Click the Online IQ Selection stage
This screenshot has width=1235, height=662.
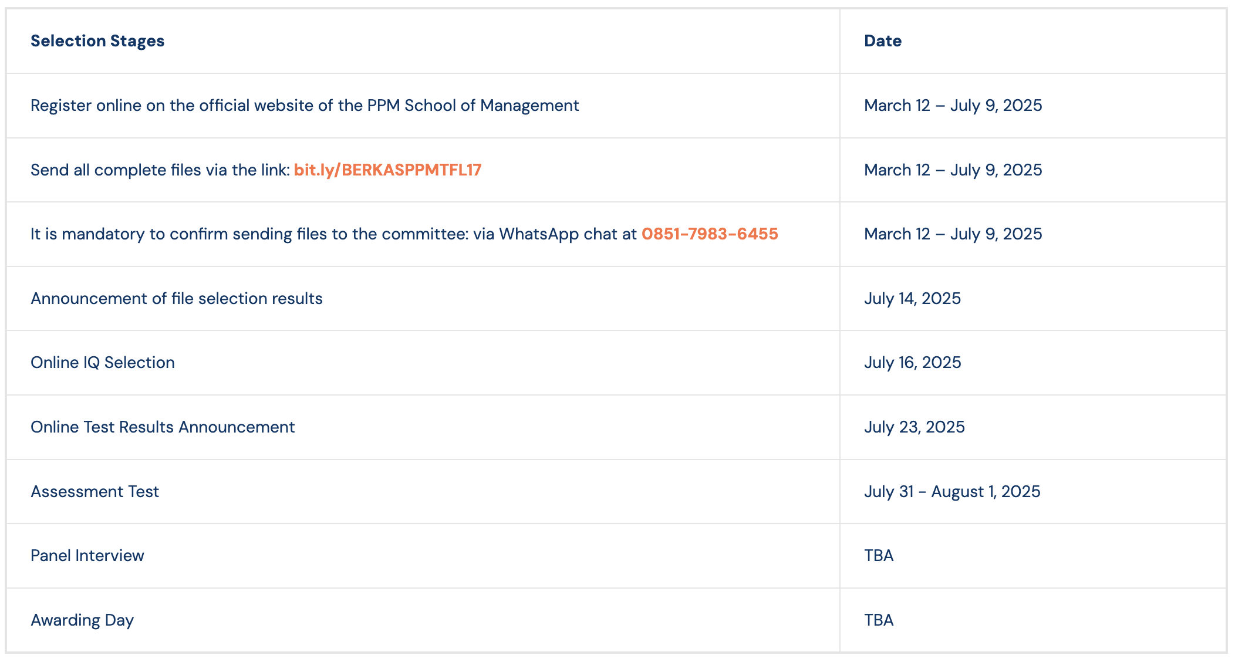pos(103,363)
